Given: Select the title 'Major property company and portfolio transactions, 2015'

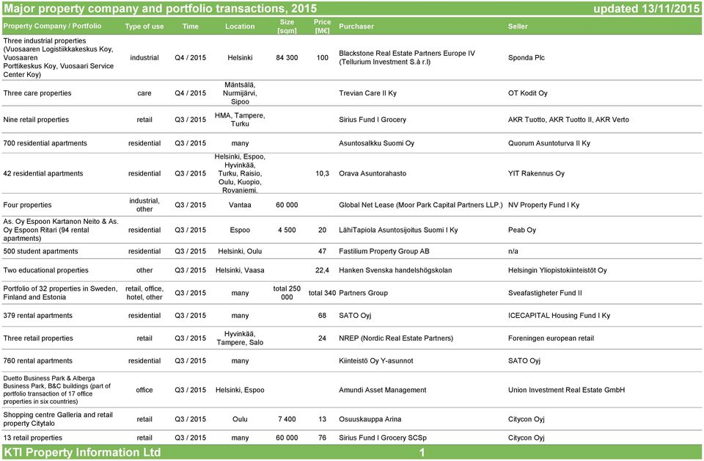Looking at the screenshot, I should coord(160,9).
